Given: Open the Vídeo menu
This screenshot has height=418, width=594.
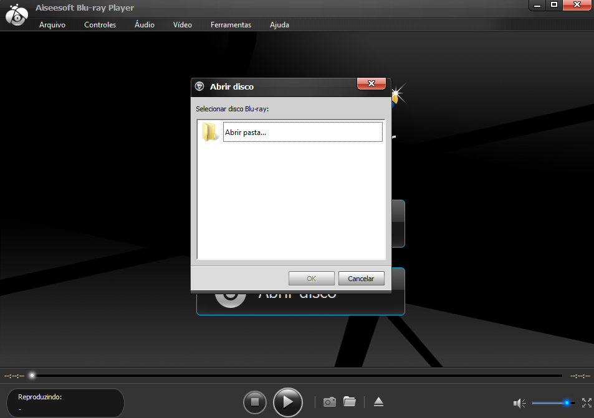Looking at the screenshot, I should [x=183, y=25].
